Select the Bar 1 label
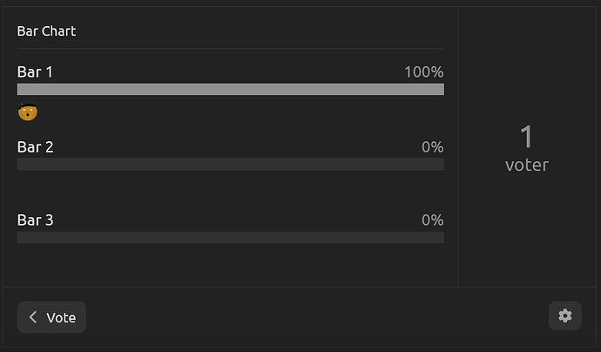Viewport: 601px width, 352px height. (x=35, y=72)
